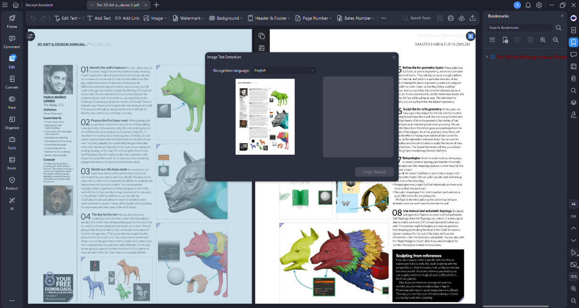Open the notifications bell
Screen dimensions: 579x308
(x=528, y=5)
